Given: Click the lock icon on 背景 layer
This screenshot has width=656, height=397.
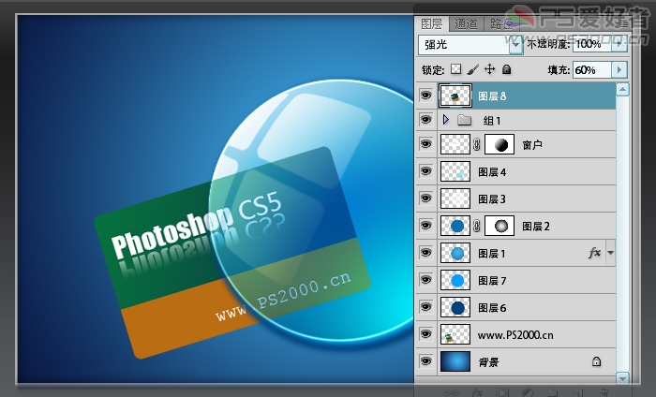Looking at the screenshot, I should pos(597,361).
